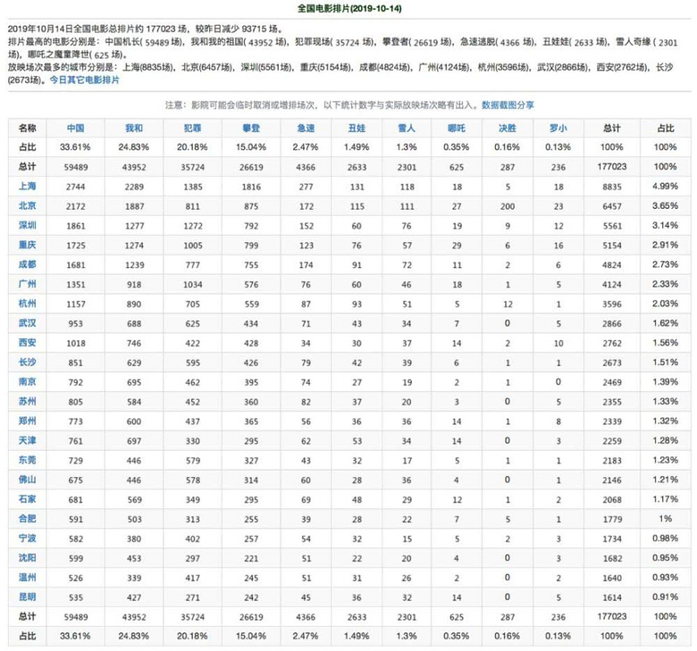Click the 1614 total for 昆明
The height and width of the screenshot is (651, 697).
[x=611, y=597]
